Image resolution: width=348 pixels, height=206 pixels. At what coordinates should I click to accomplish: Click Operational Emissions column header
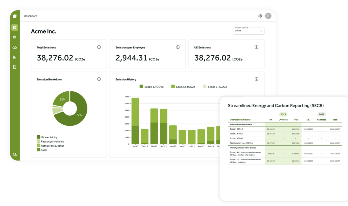[240, 120]
